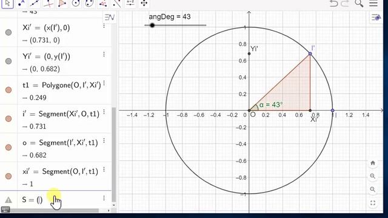Select the Circle with center tool
Screen dimensions: 388x218
tap(75, 4)
